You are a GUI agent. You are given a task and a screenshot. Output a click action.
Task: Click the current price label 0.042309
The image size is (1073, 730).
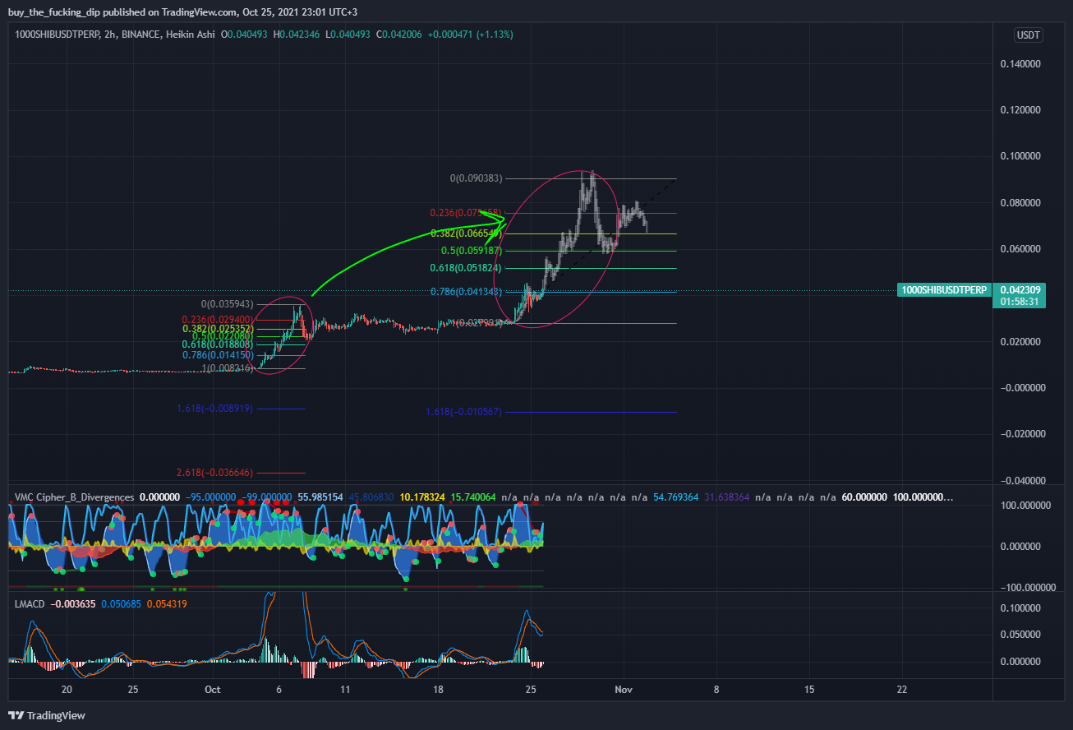pos(1020,289)
